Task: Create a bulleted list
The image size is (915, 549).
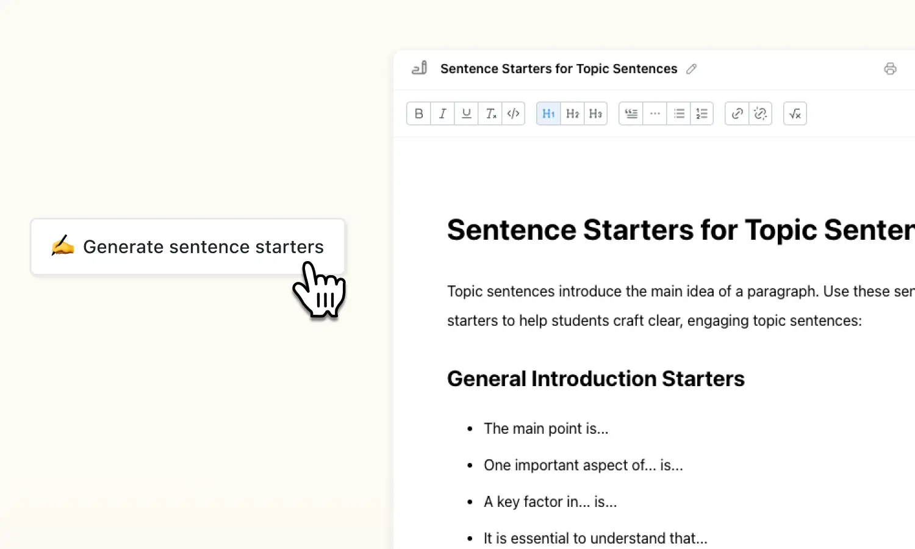Action: 678,113
